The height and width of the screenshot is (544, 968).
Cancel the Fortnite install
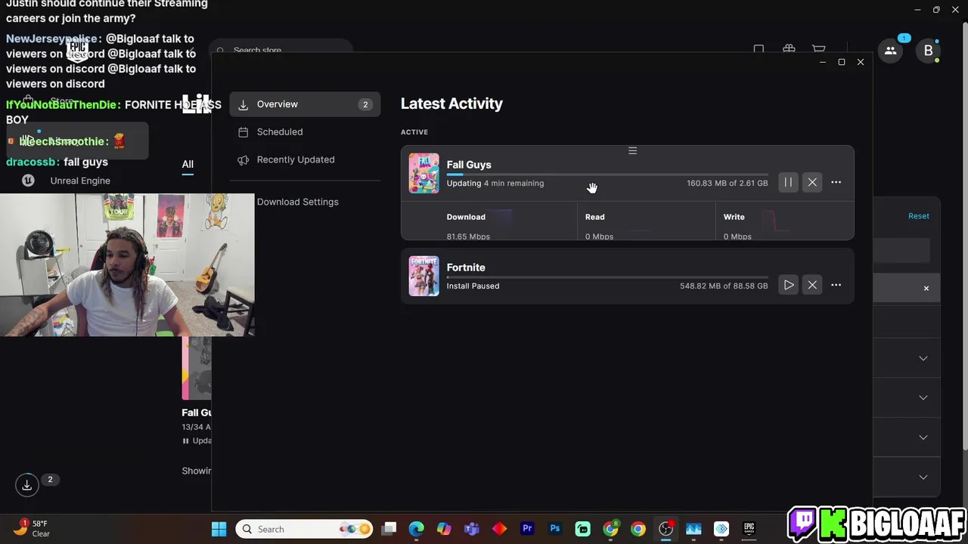click(812, 285)
